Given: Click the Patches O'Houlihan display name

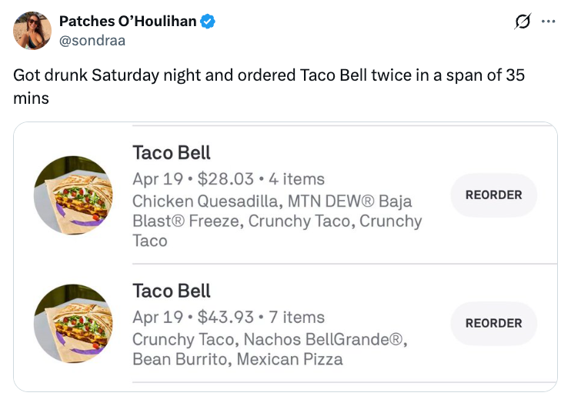Looking at the screenshot, I should pos(128,22).
